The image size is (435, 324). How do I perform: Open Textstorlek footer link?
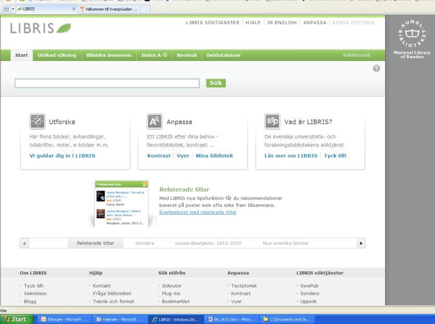tap(244, 285)
